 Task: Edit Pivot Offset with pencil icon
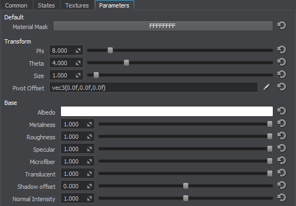click(x=266, y=87)
